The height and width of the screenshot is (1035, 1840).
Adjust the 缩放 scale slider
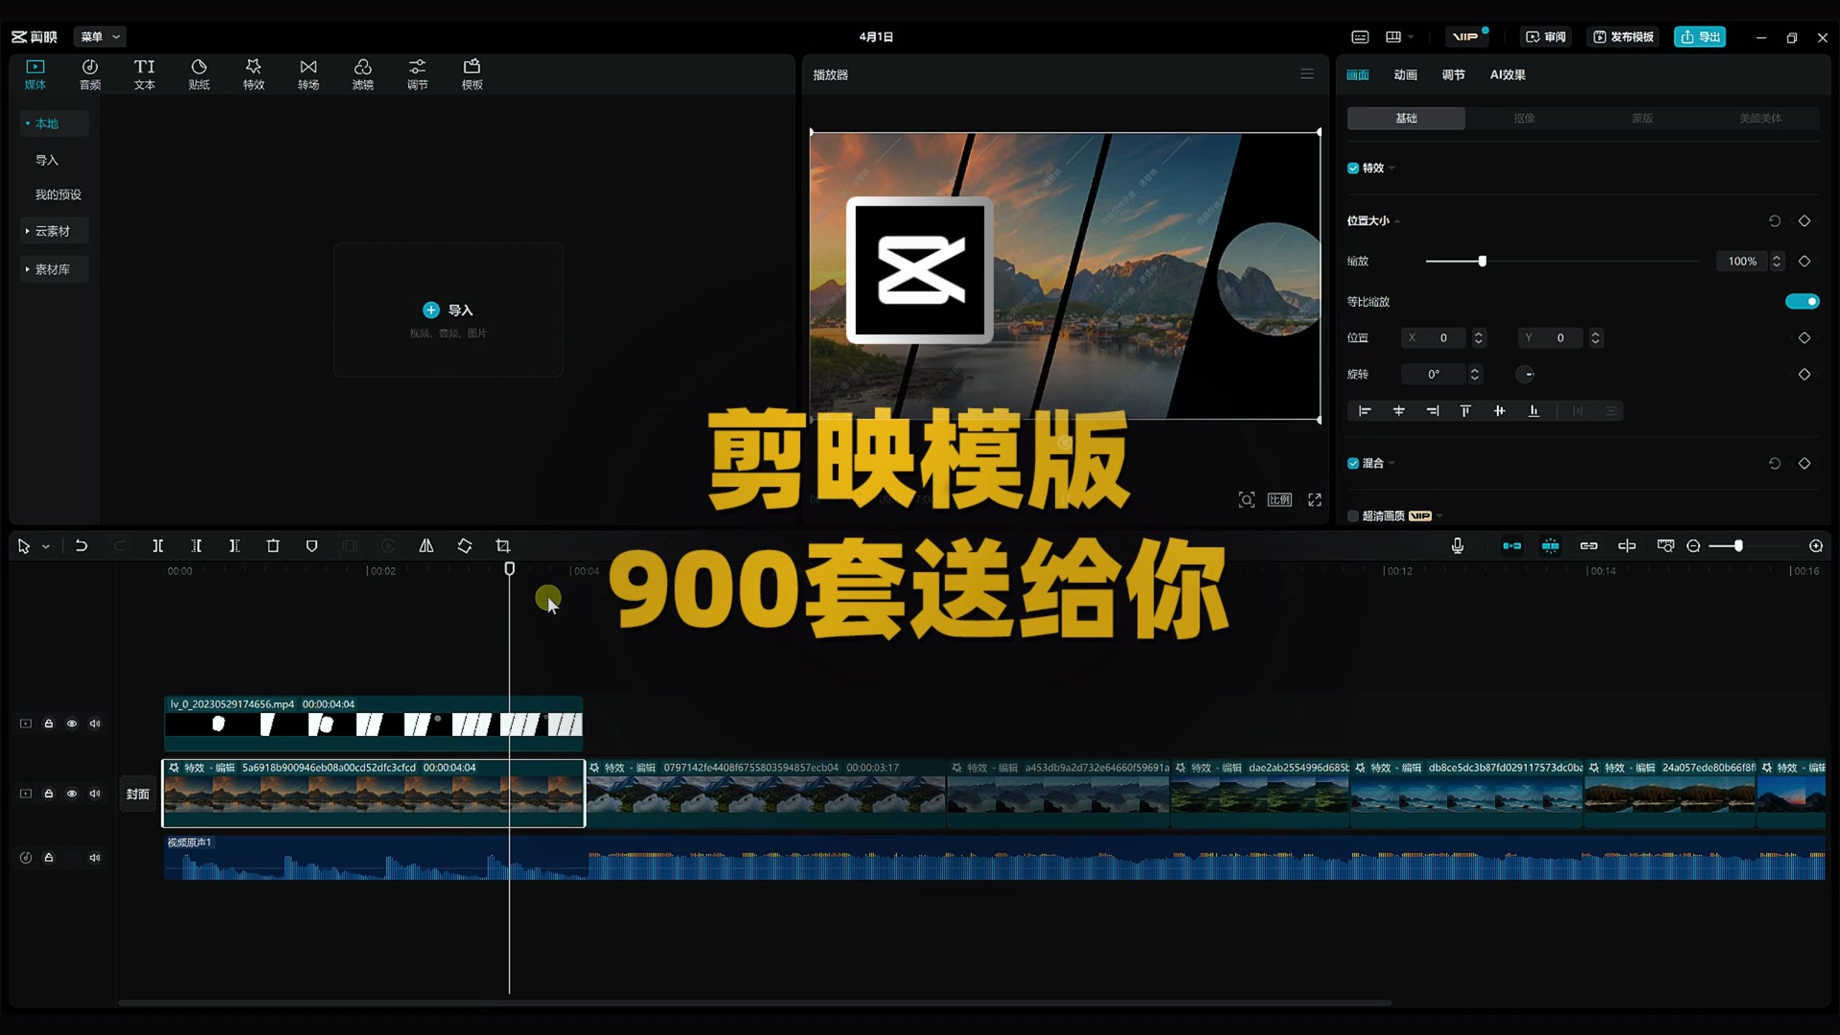1481,262
